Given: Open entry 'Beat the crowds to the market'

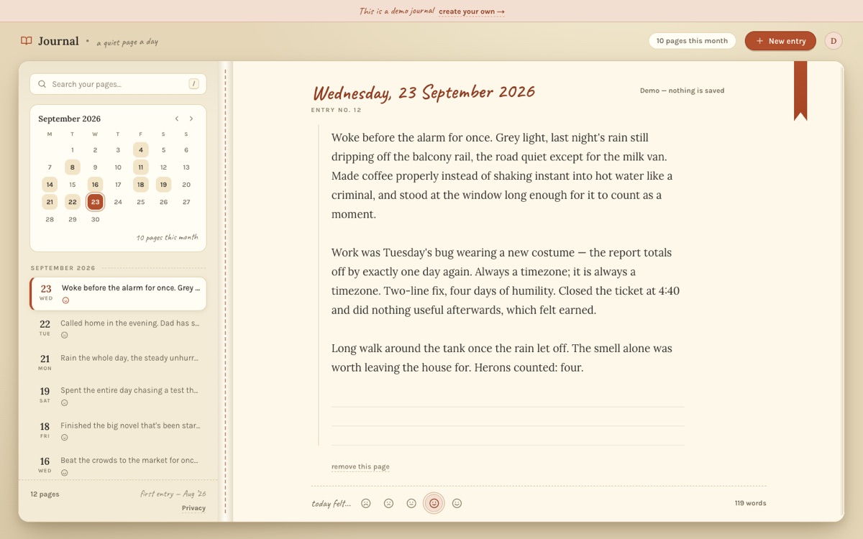Looking at the screenshot, I should [x=118, y=466].
